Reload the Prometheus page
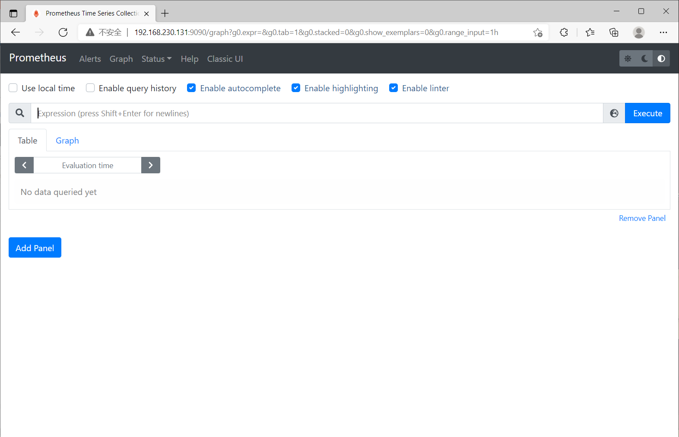The height and width of the screenshot is (437, 679). tap(63, 32)
